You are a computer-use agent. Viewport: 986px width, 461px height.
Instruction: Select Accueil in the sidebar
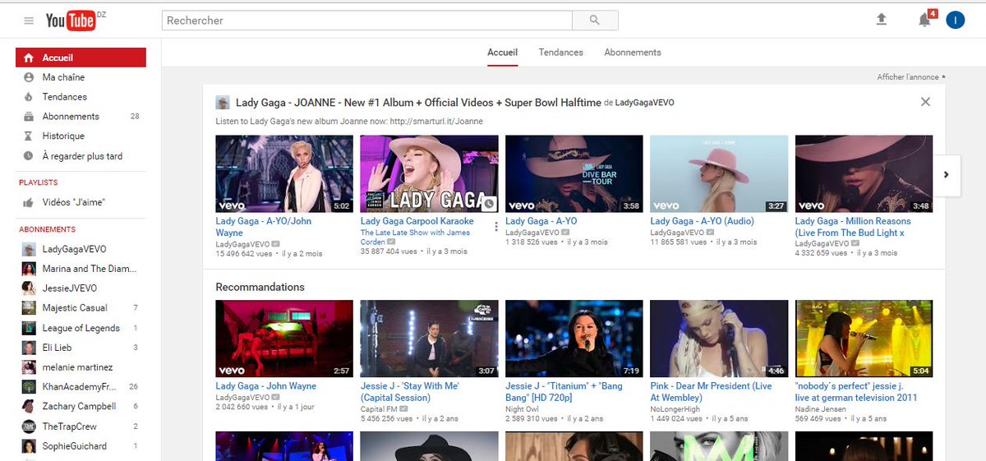(x=81, y=58)
